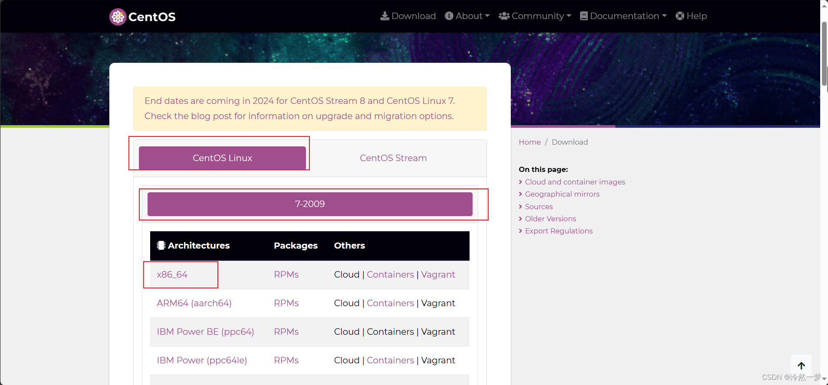
Task: Click Cloud text in x86_64 row
Action: pos(347,275)
